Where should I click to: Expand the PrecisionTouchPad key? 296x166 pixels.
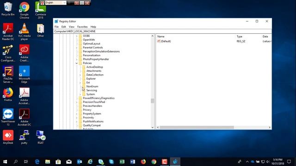[x=77, y=102]
